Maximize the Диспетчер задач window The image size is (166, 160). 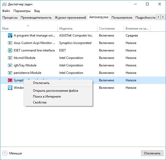coord(147,4)
